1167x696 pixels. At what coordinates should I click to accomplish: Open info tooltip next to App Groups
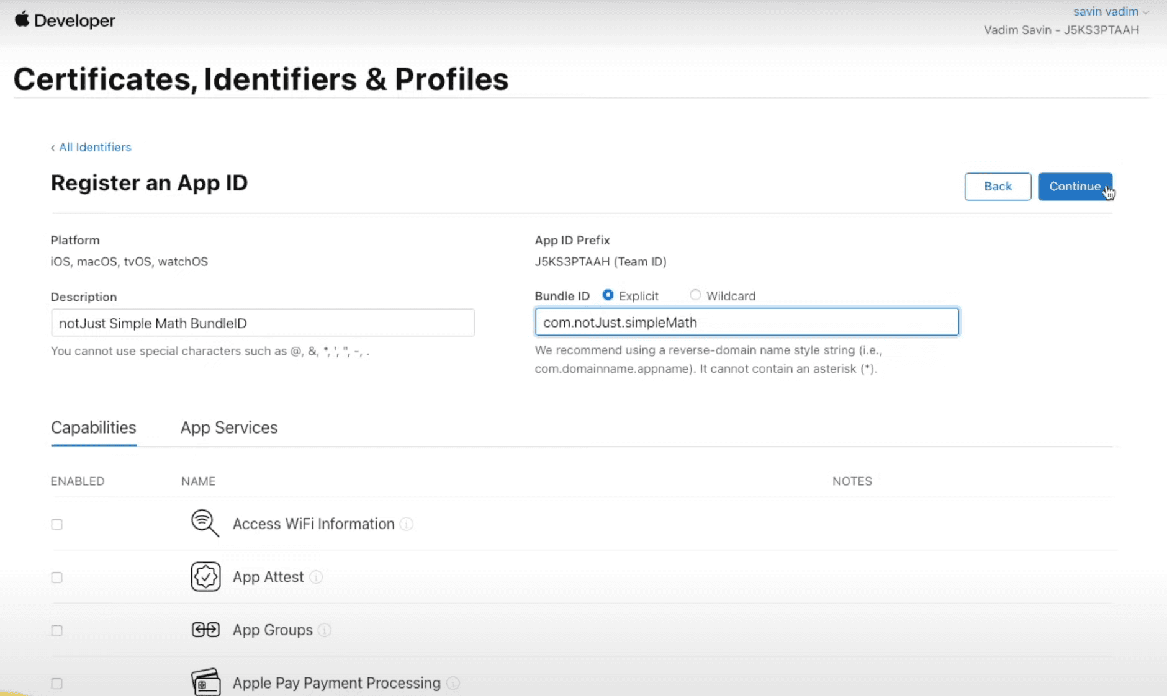325,630
